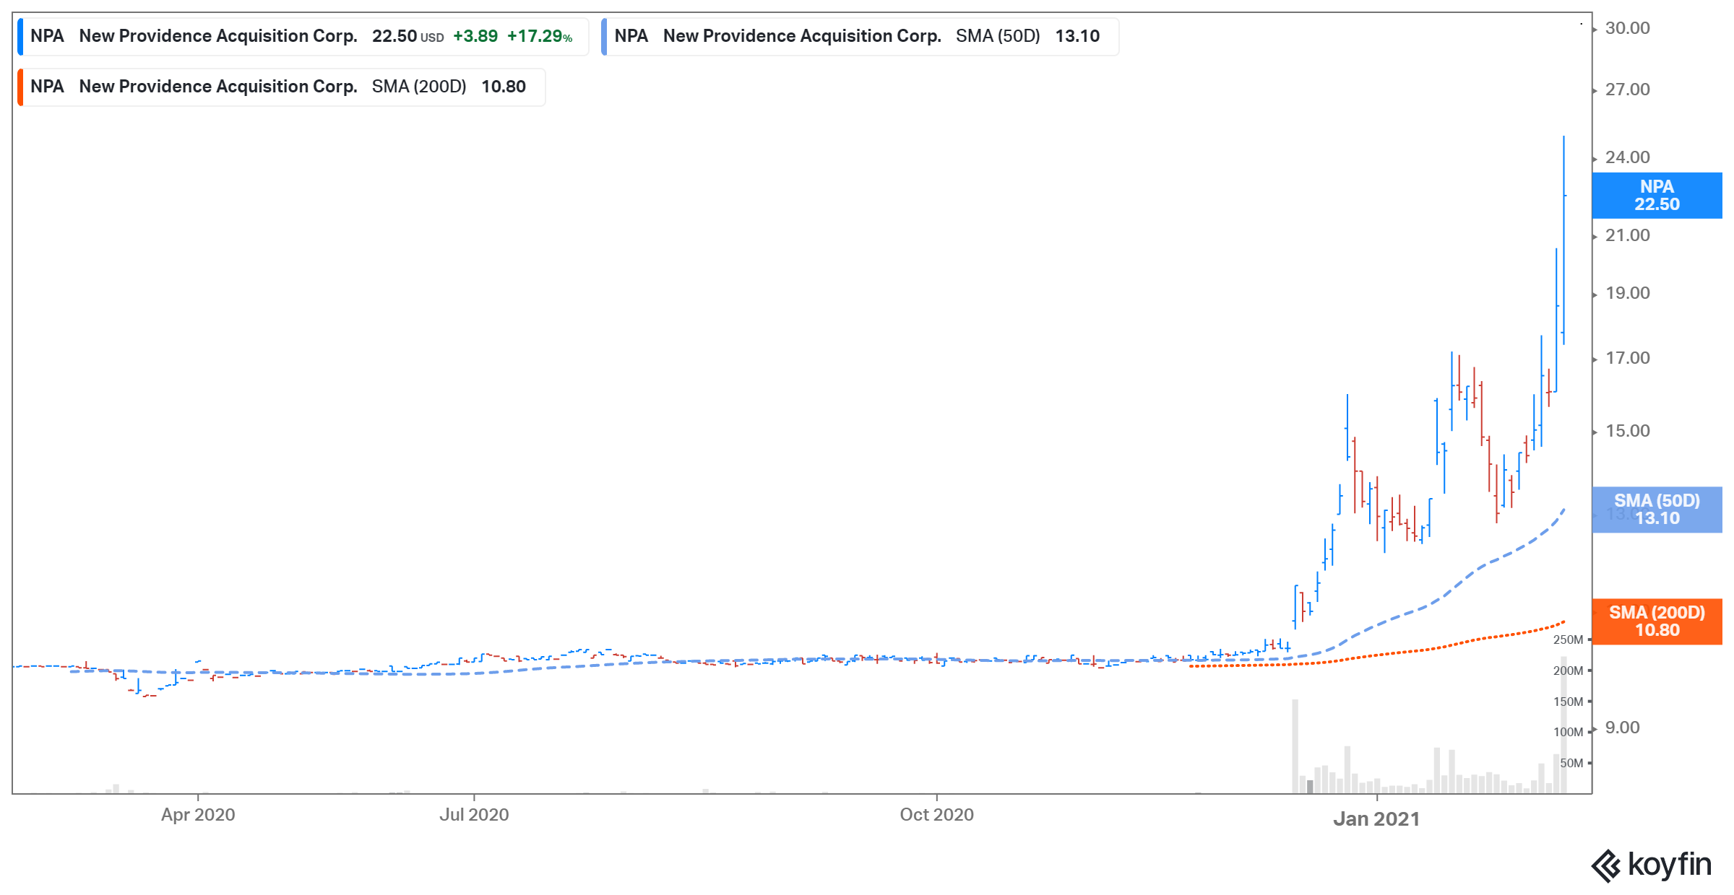This screenshot has height=895, width=1734.
Task: Click the latest price bar reaching 24.00
Action: [x=1564, y=240]
